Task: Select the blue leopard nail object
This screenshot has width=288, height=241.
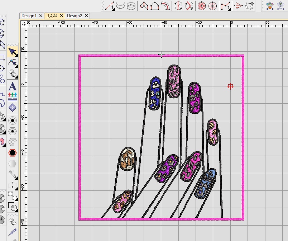Action: coord(155,93)
